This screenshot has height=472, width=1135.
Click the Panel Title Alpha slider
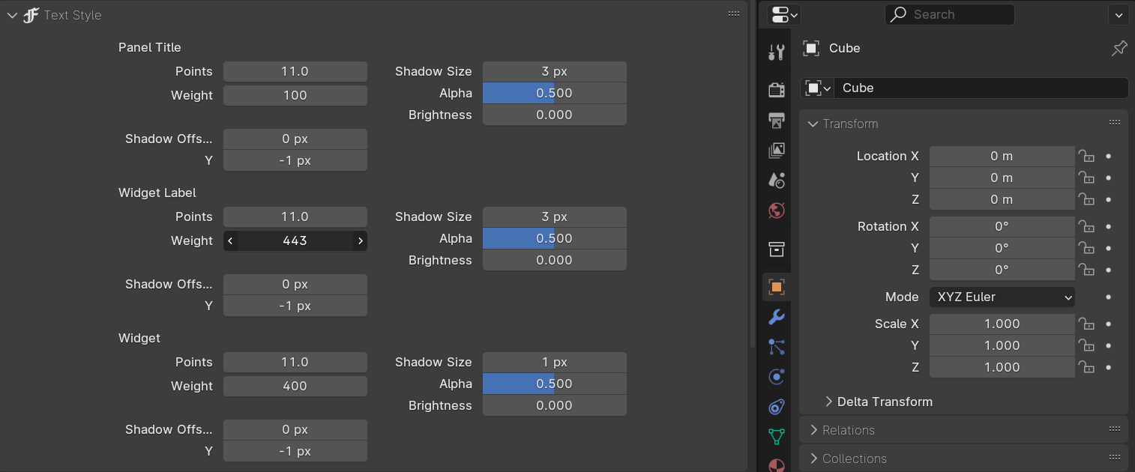coord(555,93)
